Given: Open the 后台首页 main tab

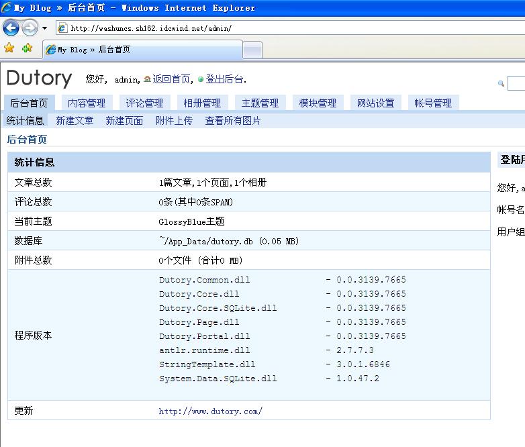Looking at the screenshot, I should click(x=29, y=103).
